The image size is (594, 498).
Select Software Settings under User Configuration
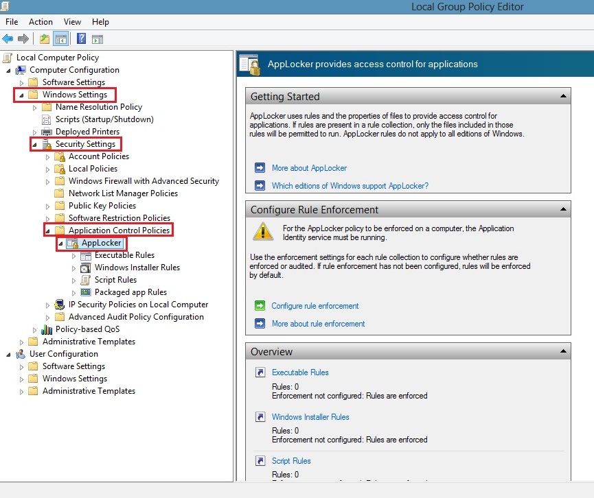tap(73, 367)
